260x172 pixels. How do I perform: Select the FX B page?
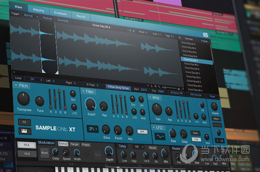click(27, 154)
